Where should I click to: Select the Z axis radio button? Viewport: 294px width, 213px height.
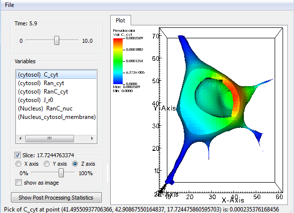point(75,164)
